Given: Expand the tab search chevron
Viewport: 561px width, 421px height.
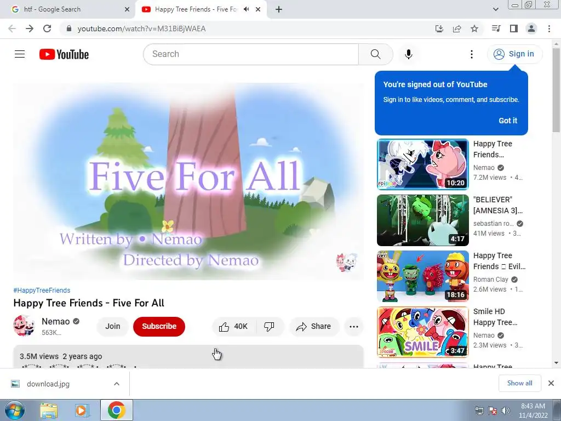Looking at the screenshot, I should (x=496, y=9).
